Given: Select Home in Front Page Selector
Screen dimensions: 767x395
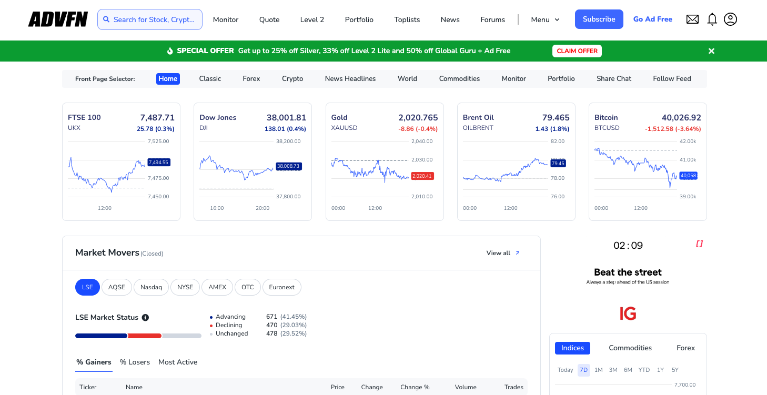Looking at the screenshot, I should [x=168, y=78].
